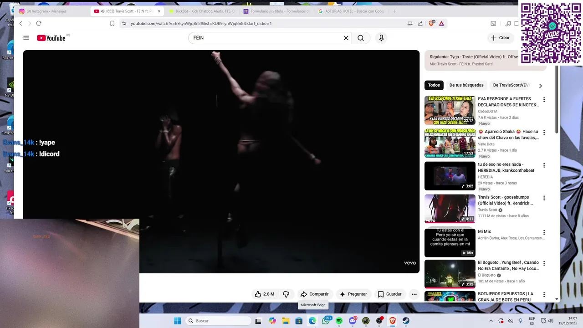Click the YouTube search magnifier button
Screen dimensions: 583x328
point(361,38)
